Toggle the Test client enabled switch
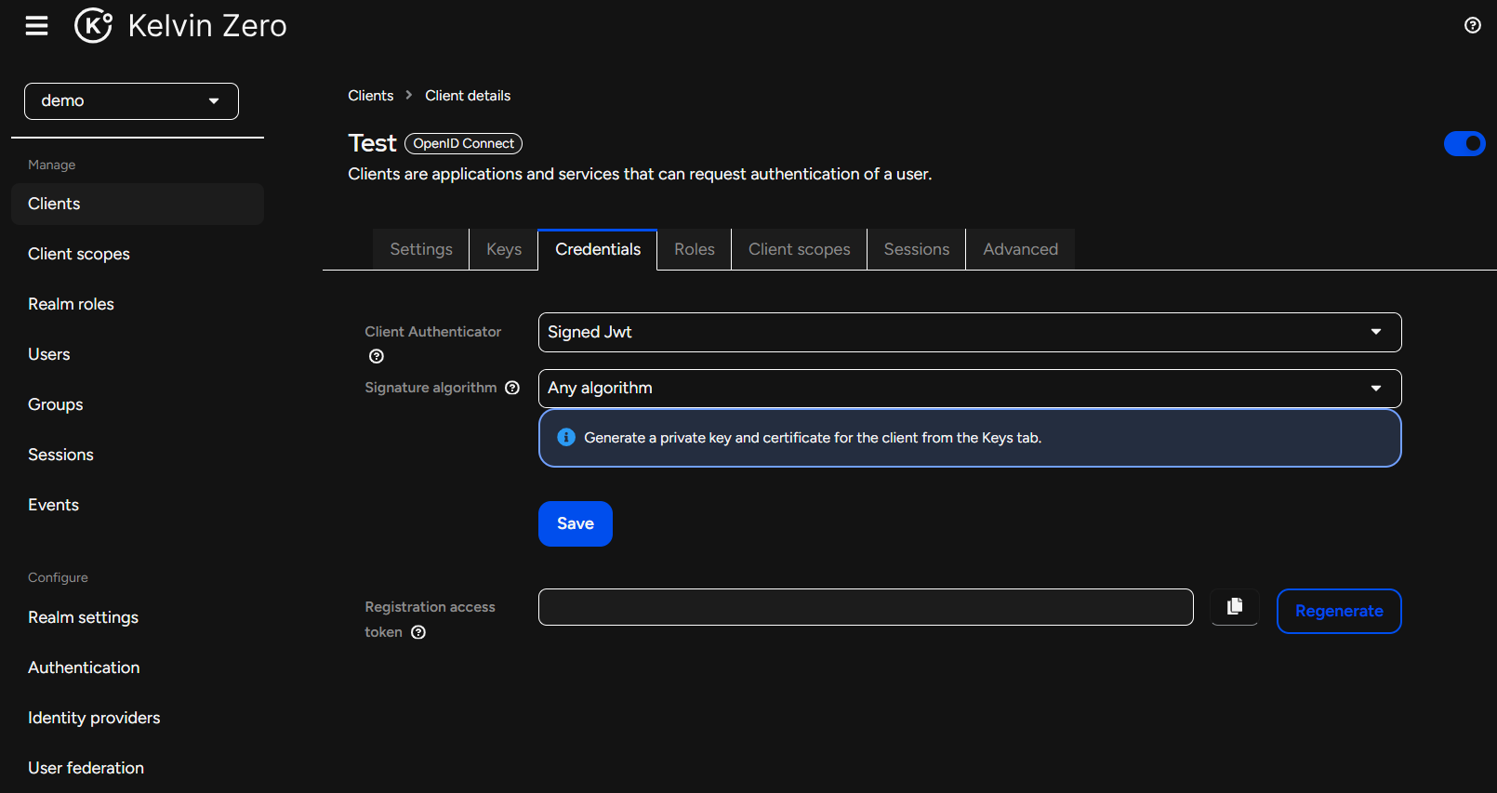This screenshot has height=793, width=1497. [x=1464, y=143]
